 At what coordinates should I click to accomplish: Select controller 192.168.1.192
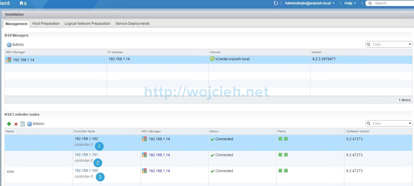(86, 139)
